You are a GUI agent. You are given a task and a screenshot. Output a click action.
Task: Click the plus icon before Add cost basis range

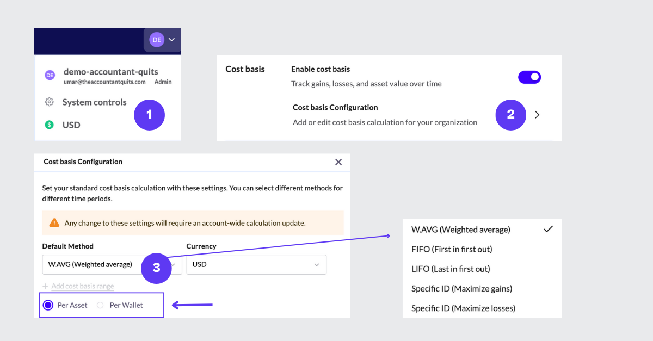(45, 286)
